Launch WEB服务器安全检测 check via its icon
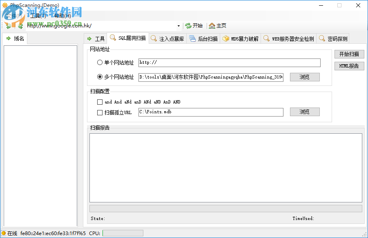 tap(267, 38)
